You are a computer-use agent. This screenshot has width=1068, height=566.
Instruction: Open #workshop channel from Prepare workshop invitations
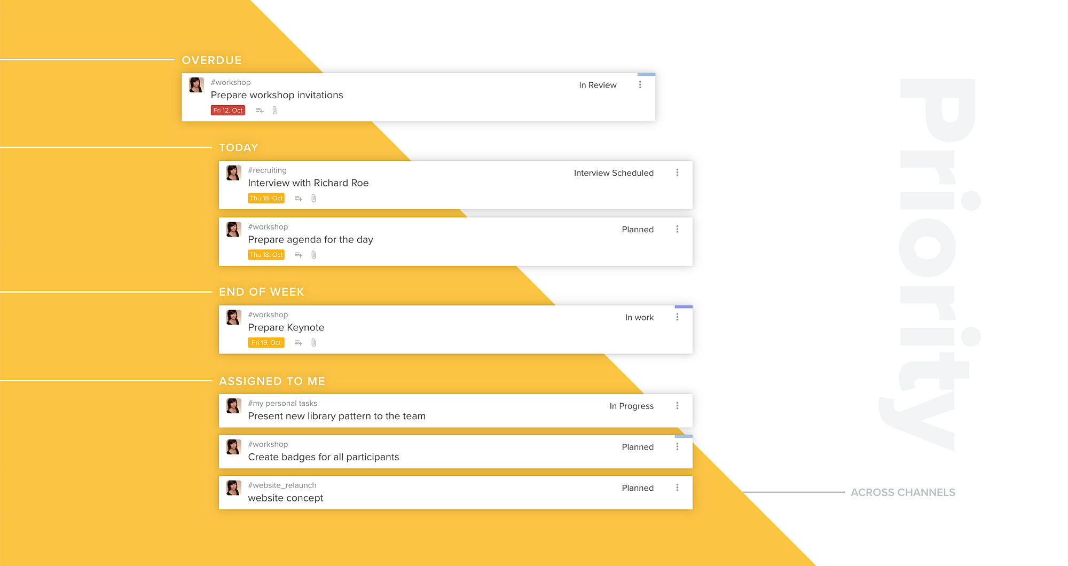tap(231, 82)
